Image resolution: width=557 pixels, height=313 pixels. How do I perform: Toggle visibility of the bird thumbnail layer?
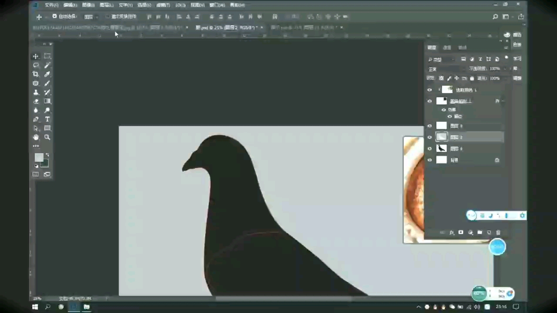429,149
